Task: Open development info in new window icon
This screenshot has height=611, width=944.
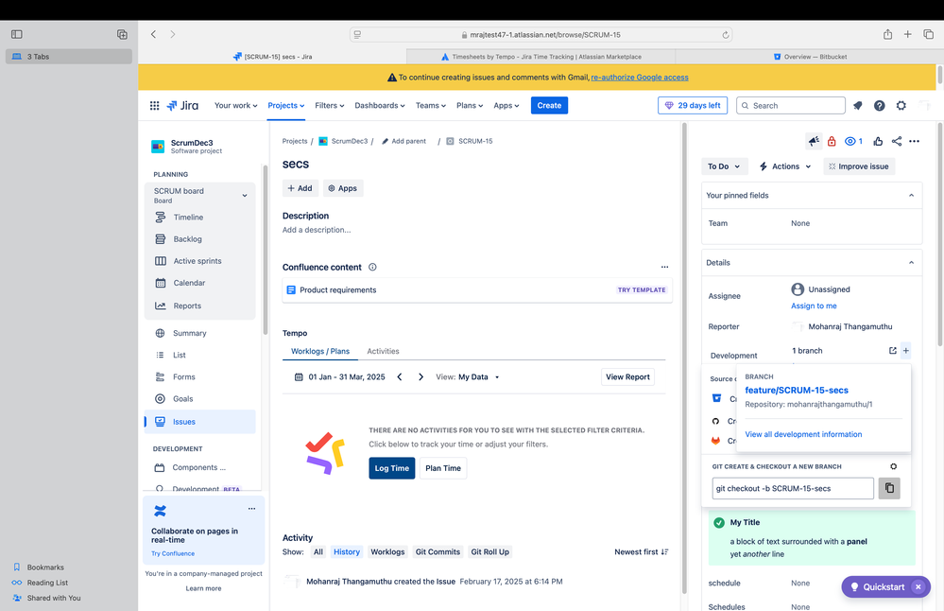Action: point(892,351)
